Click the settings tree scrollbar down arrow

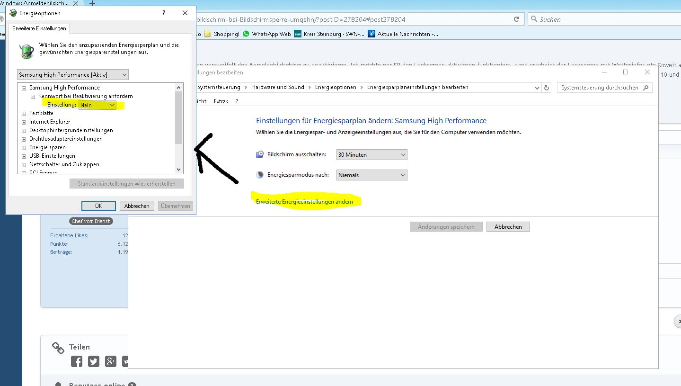coord(179,169)
